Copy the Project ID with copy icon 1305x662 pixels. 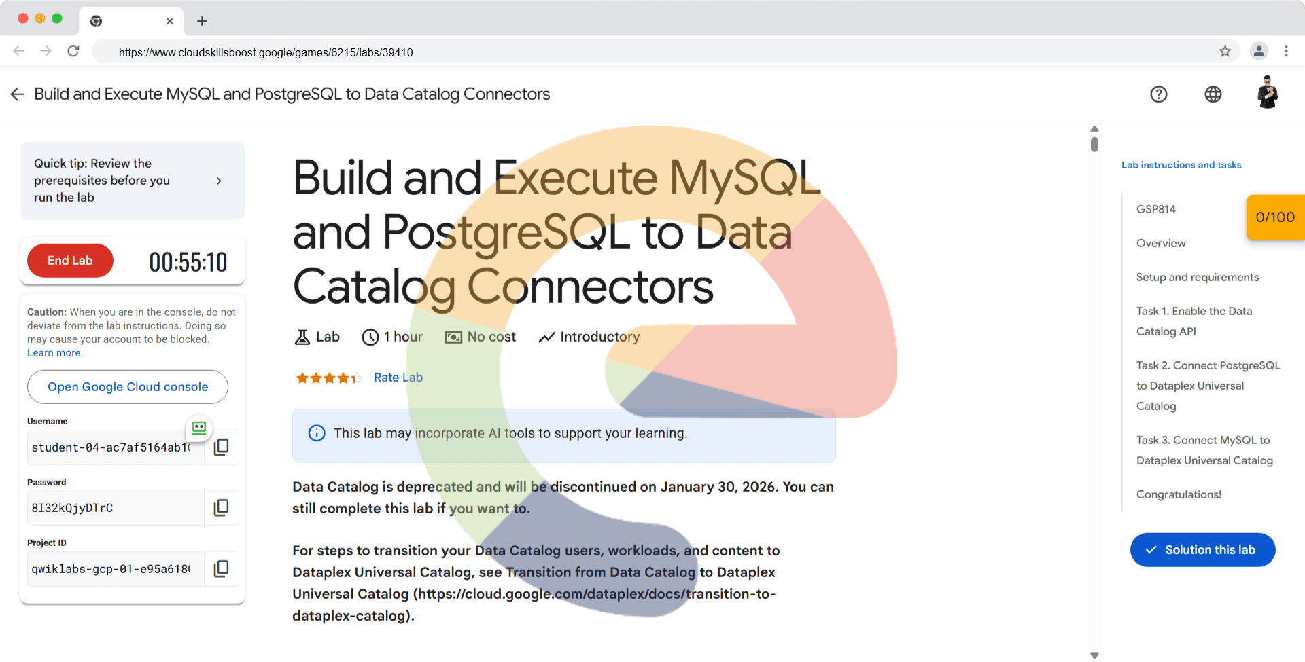click(221, 569)
